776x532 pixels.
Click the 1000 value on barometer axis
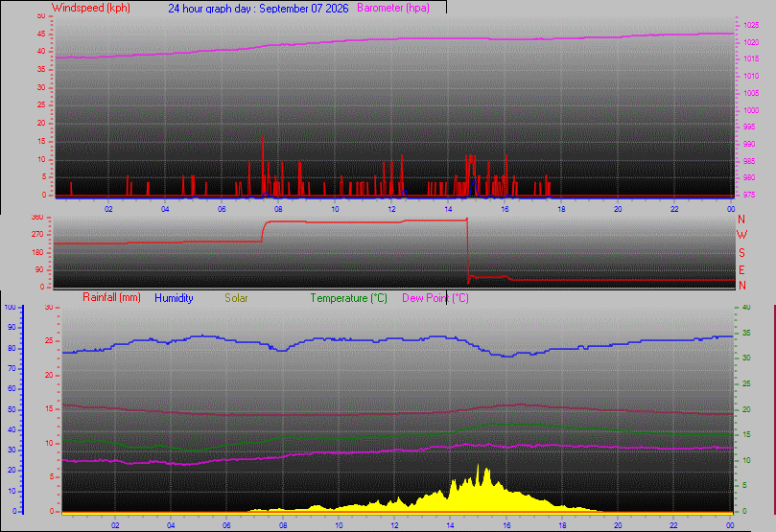coord(751,110)
